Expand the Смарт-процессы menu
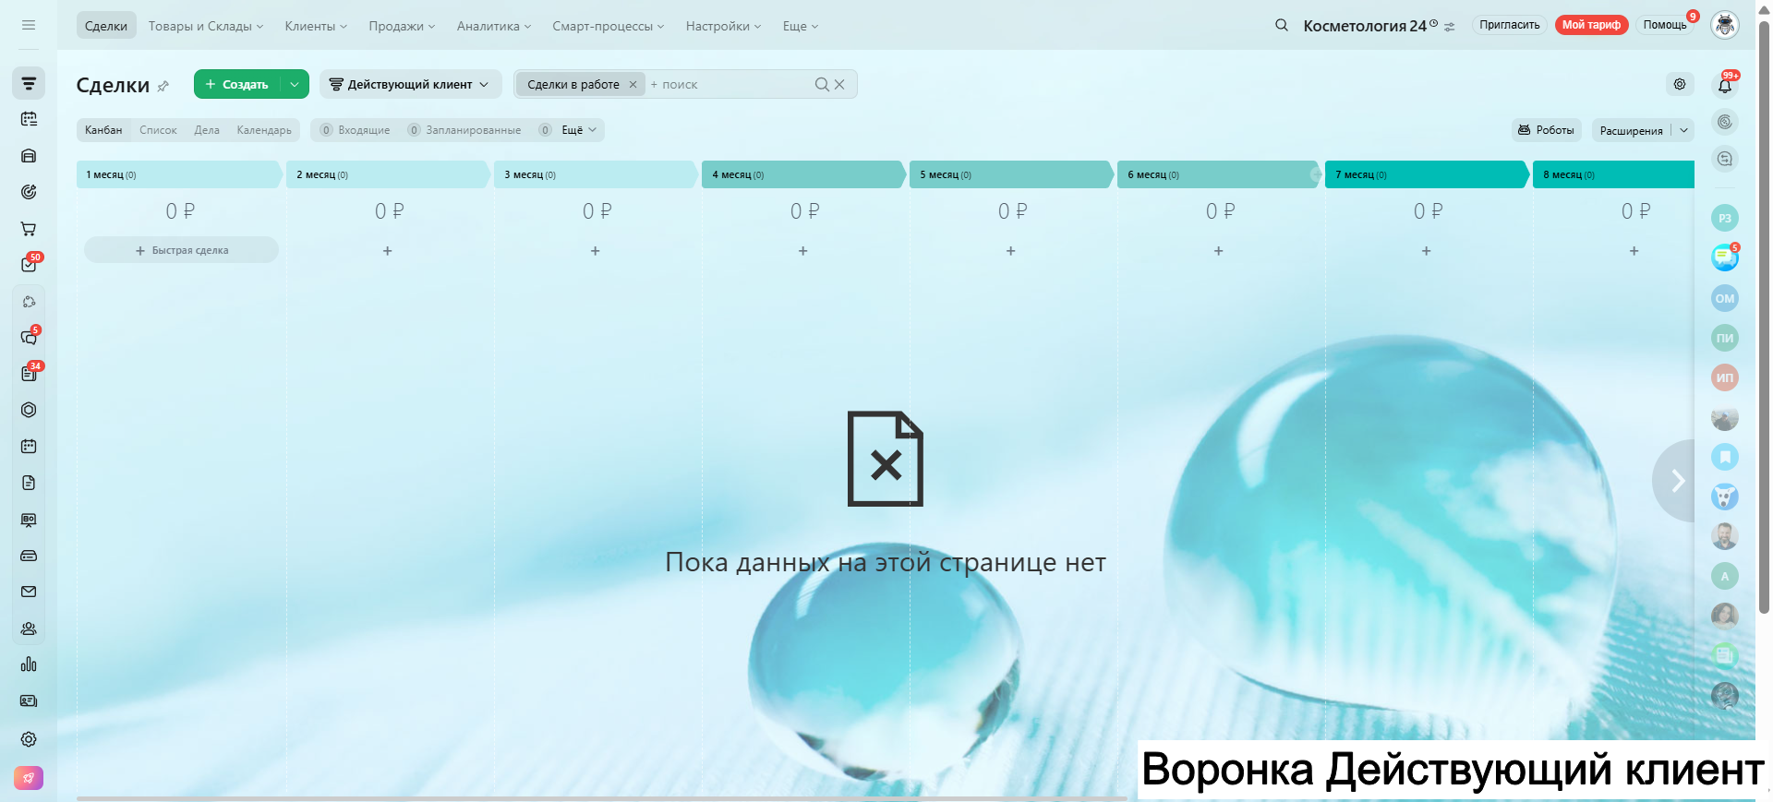The image size is (1773, 802). click(x=609, y=26)
